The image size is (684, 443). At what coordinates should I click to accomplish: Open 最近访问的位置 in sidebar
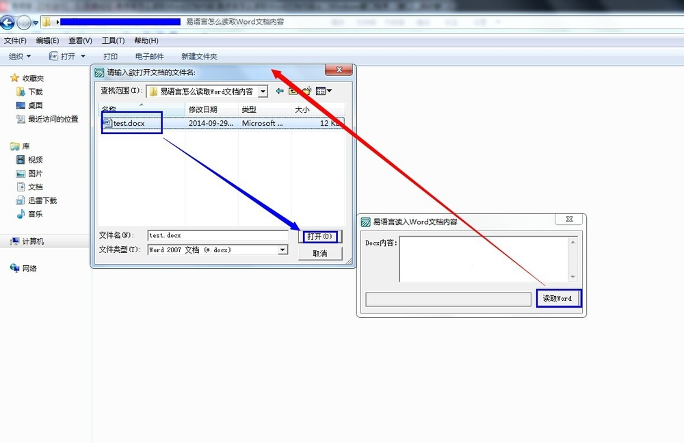coord(47,118)
